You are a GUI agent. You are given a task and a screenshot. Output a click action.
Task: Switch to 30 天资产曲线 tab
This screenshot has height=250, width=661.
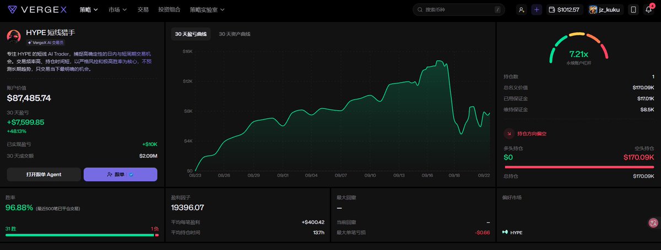(x=235, y=34)
